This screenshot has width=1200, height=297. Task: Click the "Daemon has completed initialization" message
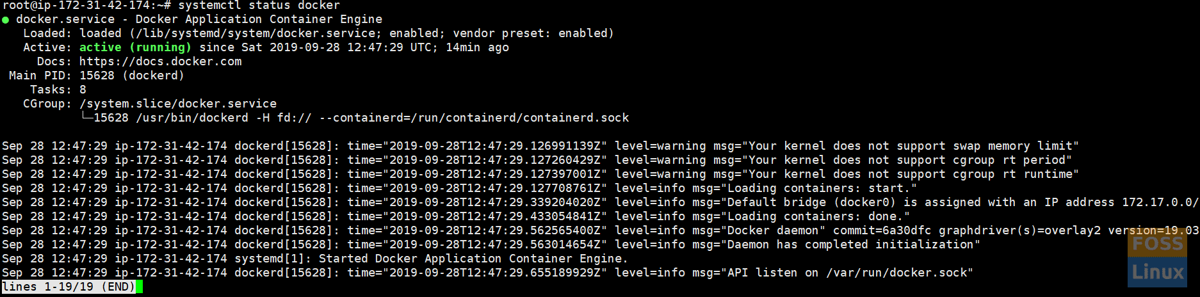[x=853, y=245]
